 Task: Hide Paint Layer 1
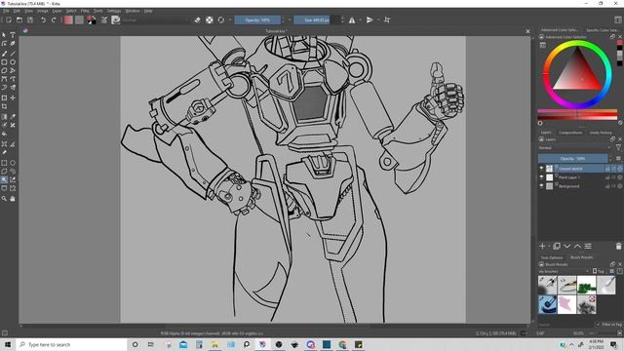[541, 177]
